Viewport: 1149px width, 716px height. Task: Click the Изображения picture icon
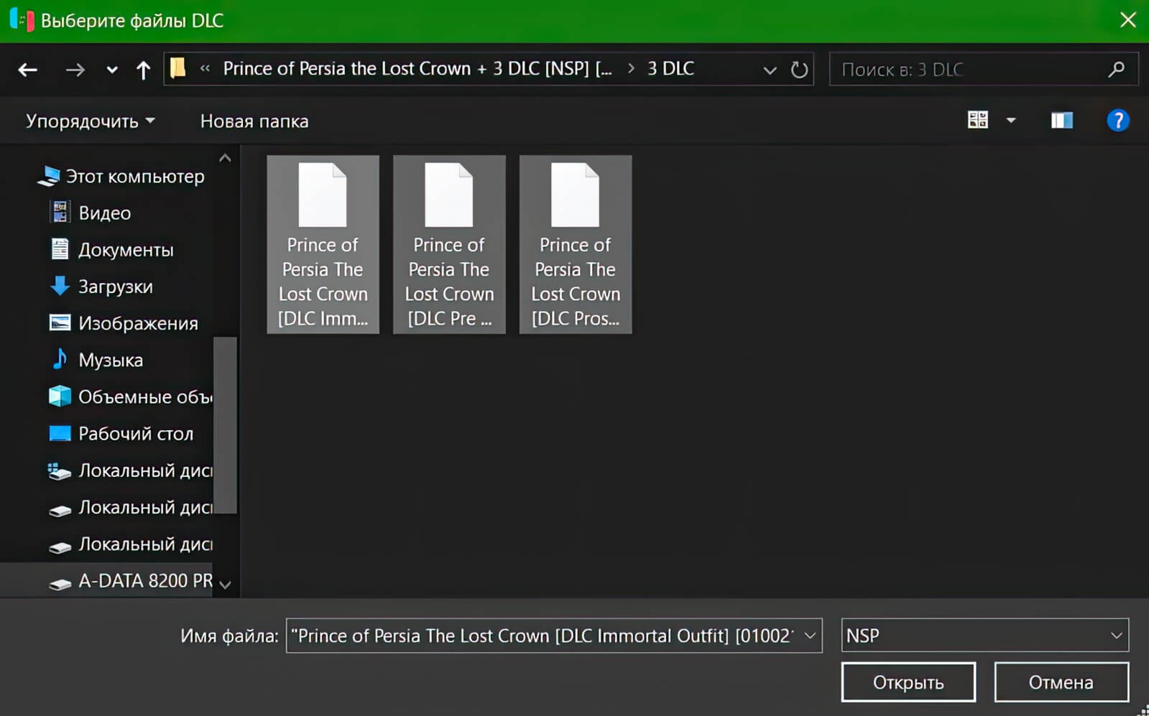(x=60, y=322)
